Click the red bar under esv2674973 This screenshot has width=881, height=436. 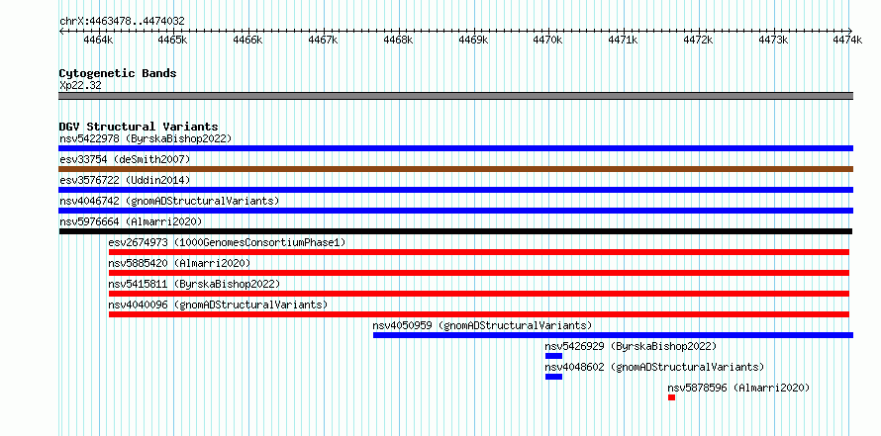pyautogui.click(x=479, y=252)
